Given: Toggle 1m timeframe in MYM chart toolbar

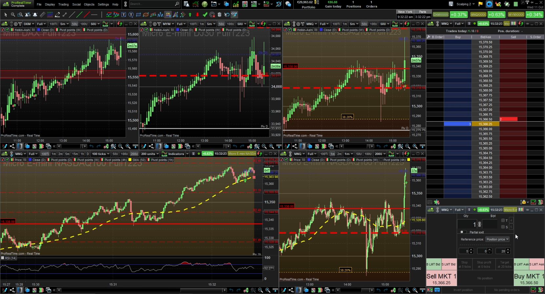Looking at the screenshot, I should coord(202,24).
